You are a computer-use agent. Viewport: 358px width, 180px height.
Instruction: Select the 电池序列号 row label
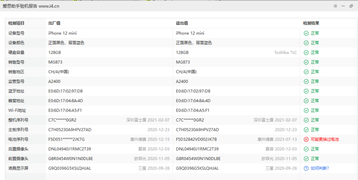point(18,139)
